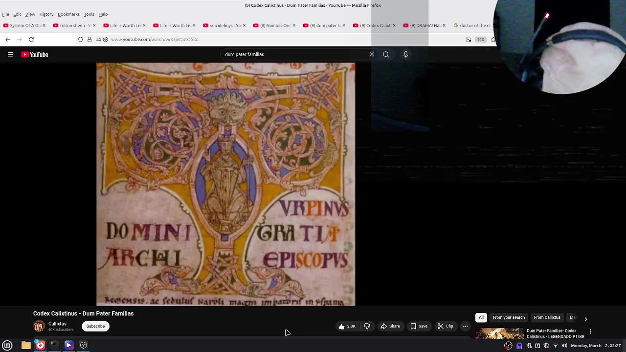The height and width of the screenshot is (352, 626).
Task: Open OBS Studio from the taskbar
Action: point(84,345)
